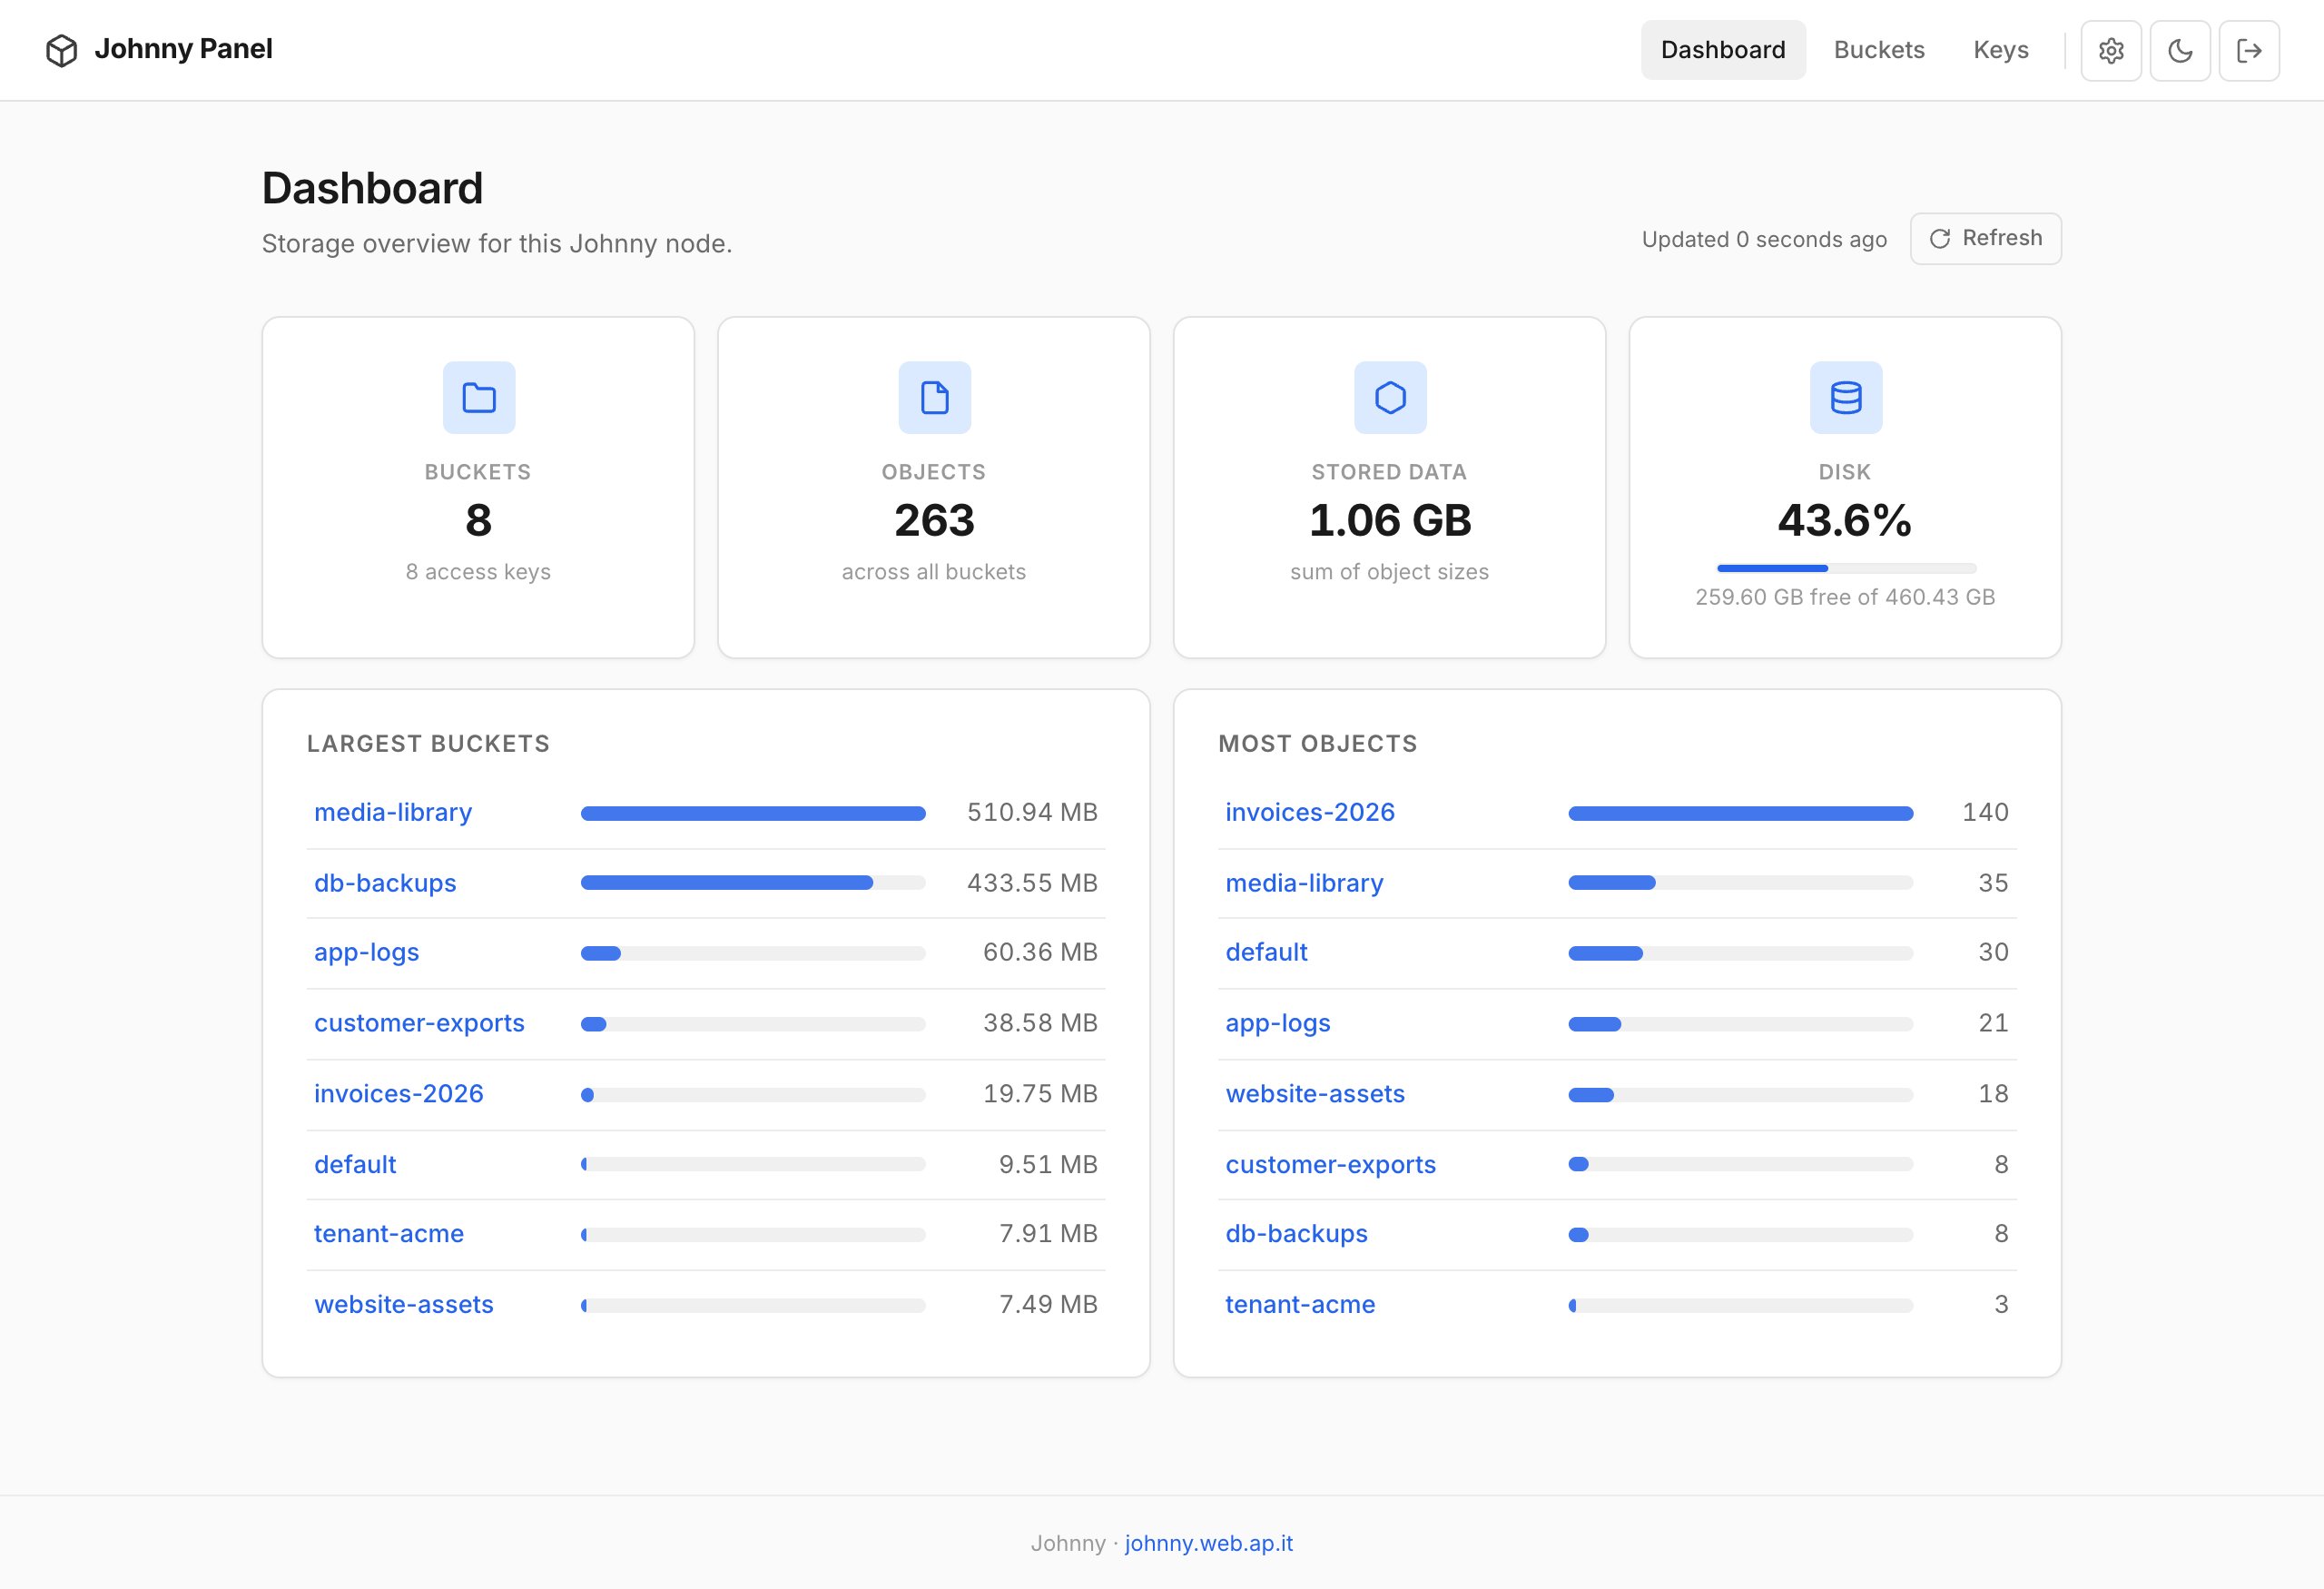Click the invoices-2026 object count bar
This screenshot has height=1589, width=2324.
coord(1740,813)
